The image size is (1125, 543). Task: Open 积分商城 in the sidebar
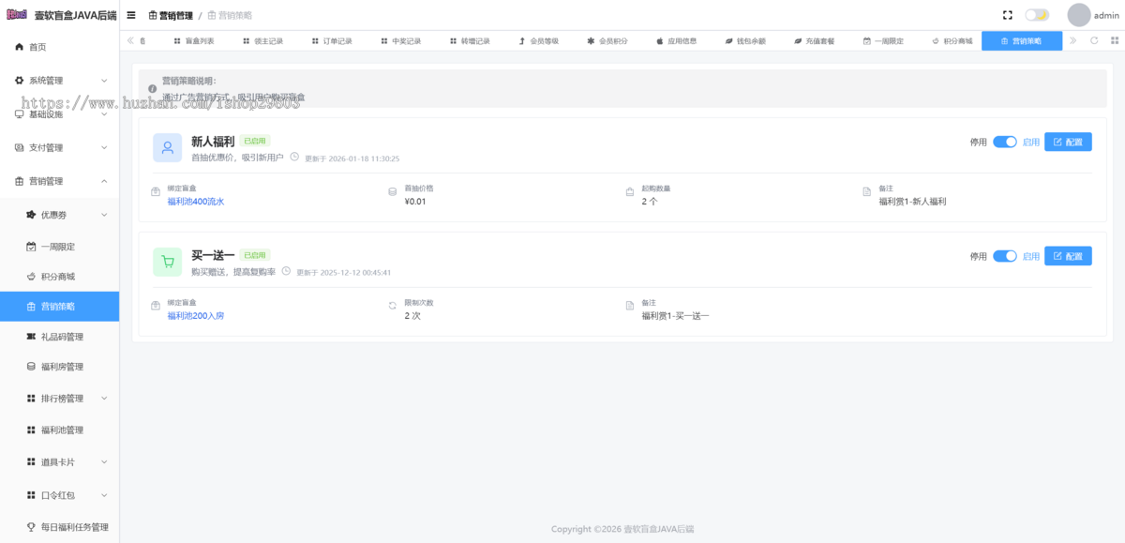[60, 277]
